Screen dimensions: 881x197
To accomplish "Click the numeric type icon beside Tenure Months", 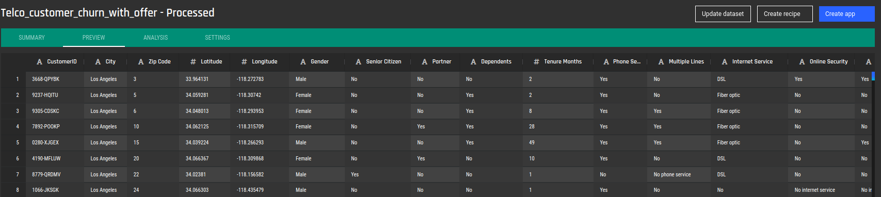I will (536, 62).
